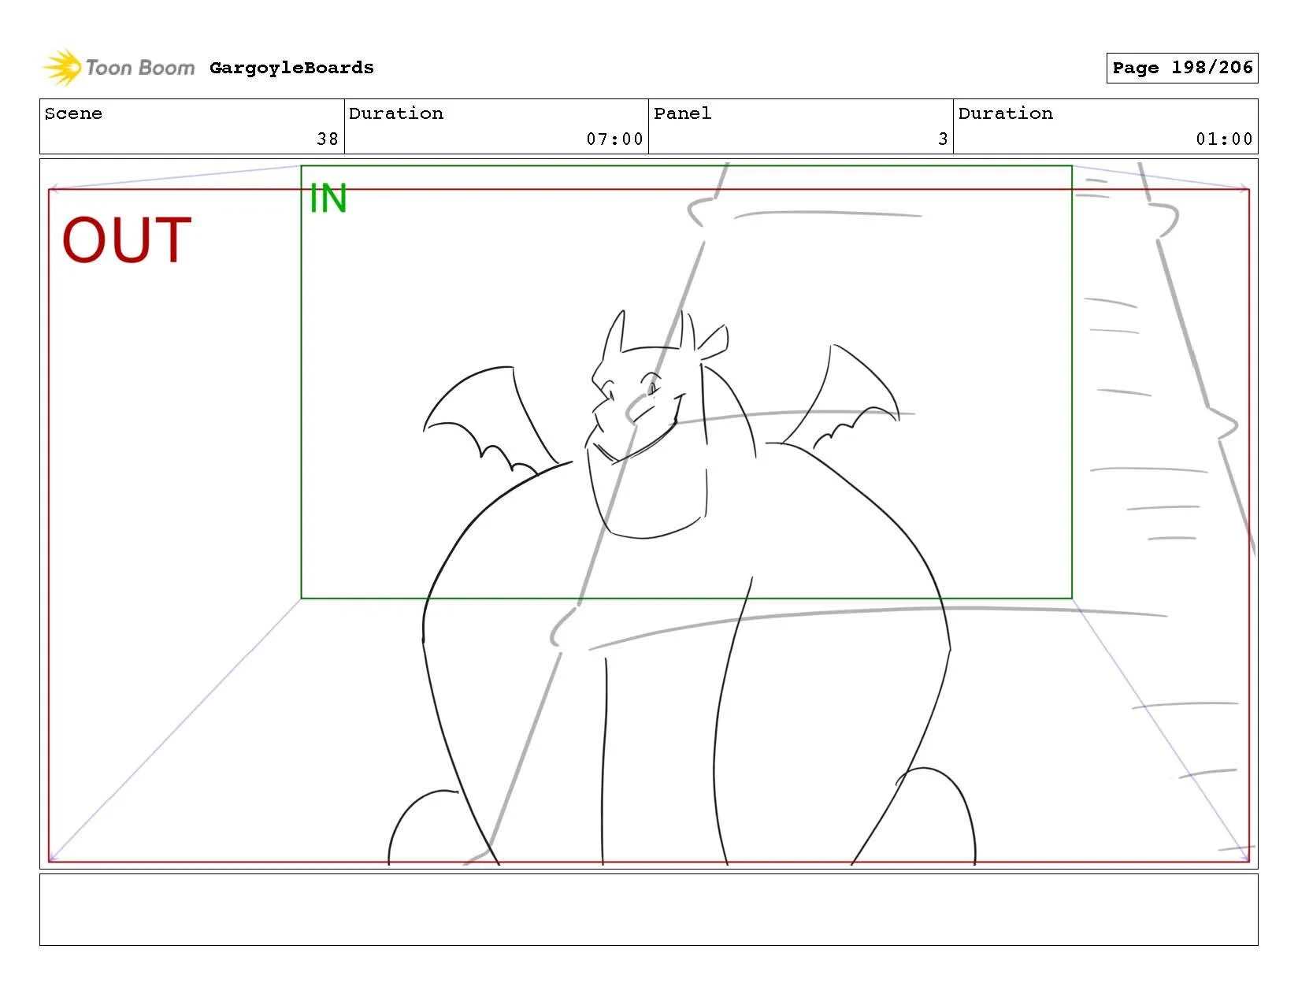This screenshot has width=1298, height=1005.
Task: Select the panel number 3
Action: pyautogui.click(x=943, y=139)
